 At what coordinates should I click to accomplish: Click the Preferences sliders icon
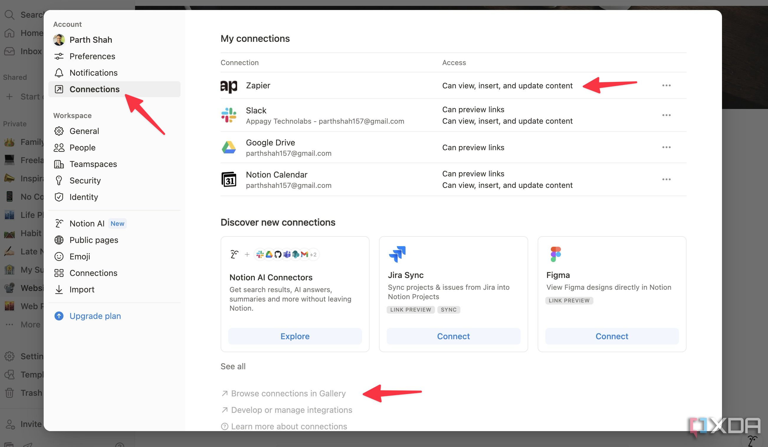click(x=59, y=56)
